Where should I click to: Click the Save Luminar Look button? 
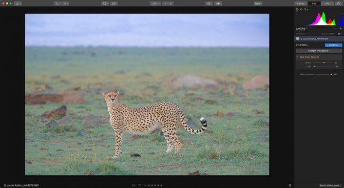click(330, 185)
